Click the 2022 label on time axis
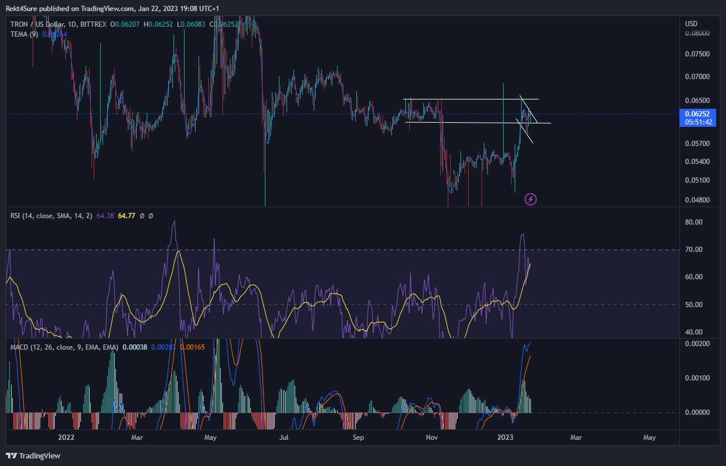Viewport: 726px width, 466px height. point(67,437)
